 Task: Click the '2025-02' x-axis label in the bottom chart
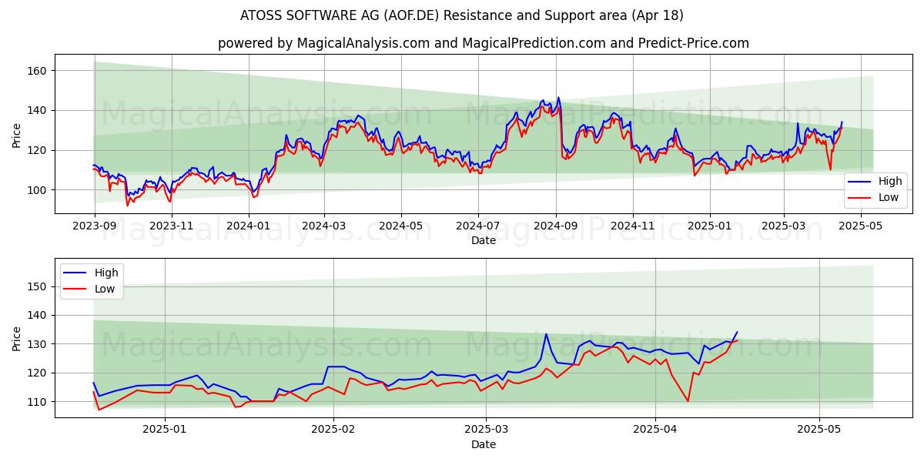[333, 430]
